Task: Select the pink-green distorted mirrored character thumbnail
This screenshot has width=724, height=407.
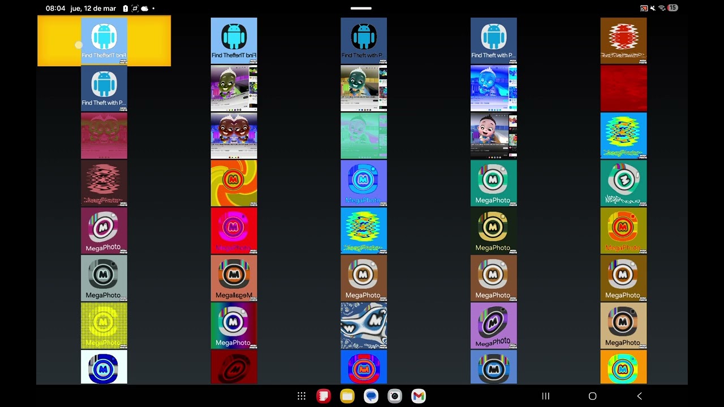Action: coord(104,136)
